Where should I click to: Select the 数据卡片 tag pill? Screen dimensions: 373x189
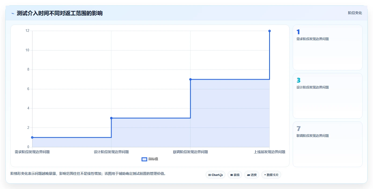(271, 175)
